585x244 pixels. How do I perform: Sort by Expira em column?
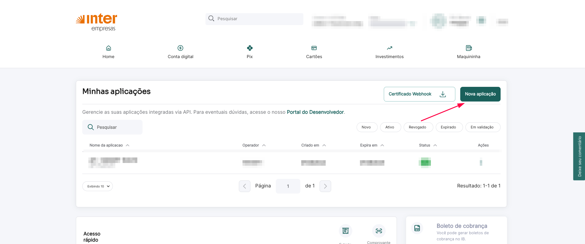coord(372,145)
